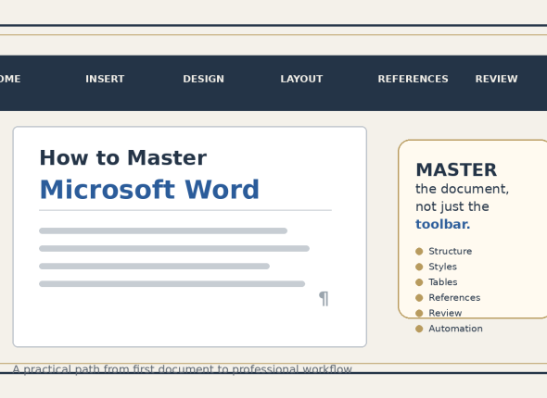Click the bold 'MASTER' heading in card
Image resolution: width=547 pixels, height=398 pixels.
[x=456, y=170]
